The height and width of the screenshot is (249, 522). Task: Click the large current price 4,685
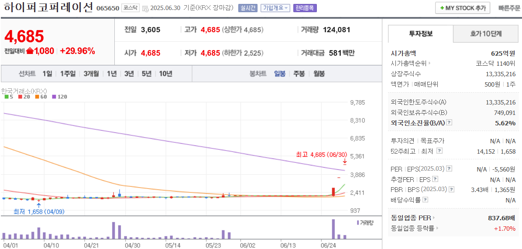[24, 37]
